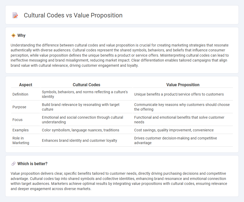The image size is (244, 202).
Task: Click the orange diamond icon next to Why
Action: [13, 36]
